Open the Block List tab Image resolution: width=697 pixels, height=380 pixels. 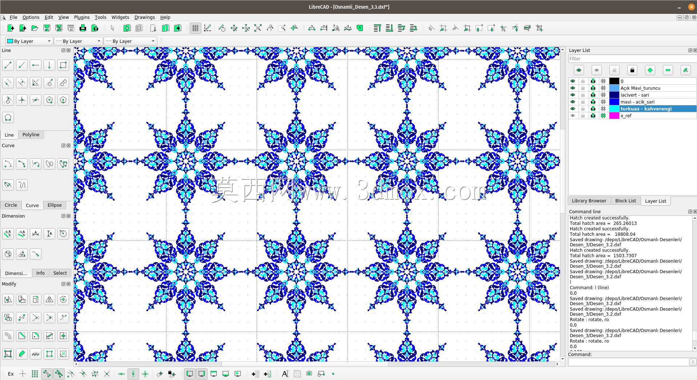pyautogui.click(x=625, y=201)
